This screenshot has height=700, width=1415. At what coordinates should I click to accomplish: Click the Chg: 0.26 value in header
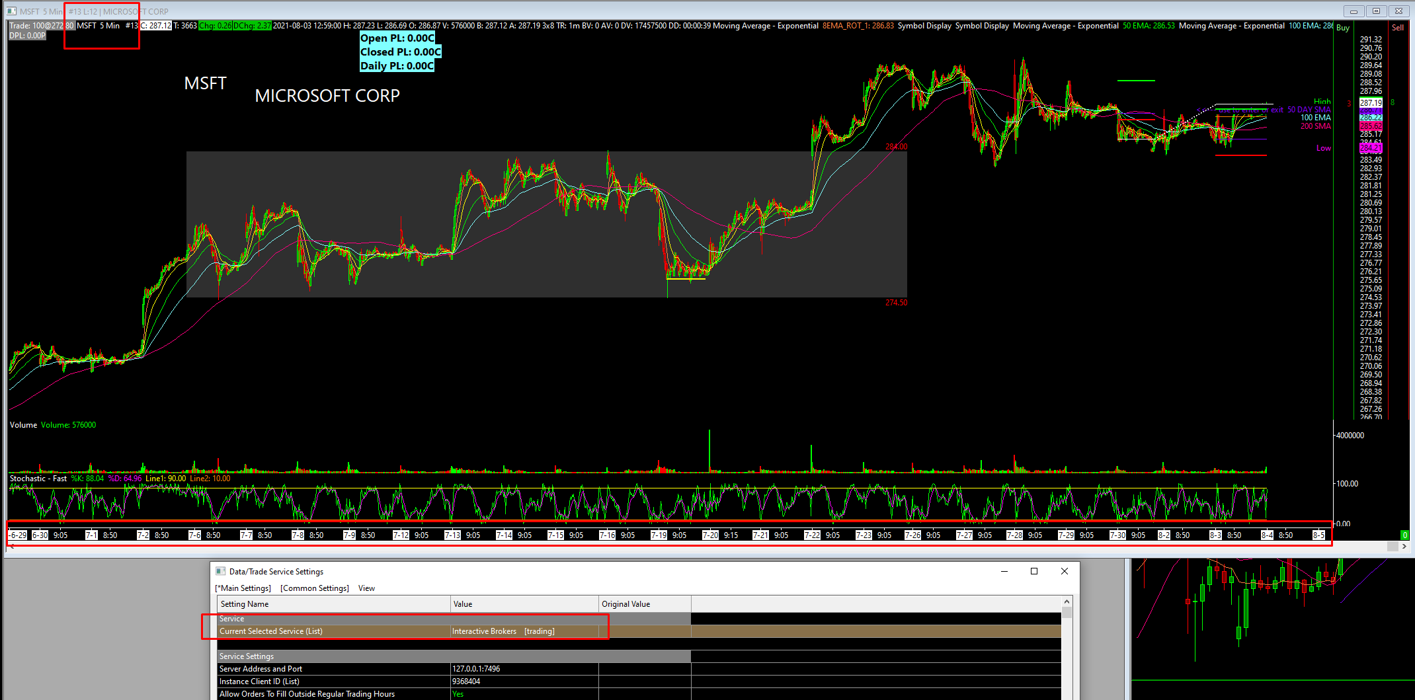(x=215, y=26)
